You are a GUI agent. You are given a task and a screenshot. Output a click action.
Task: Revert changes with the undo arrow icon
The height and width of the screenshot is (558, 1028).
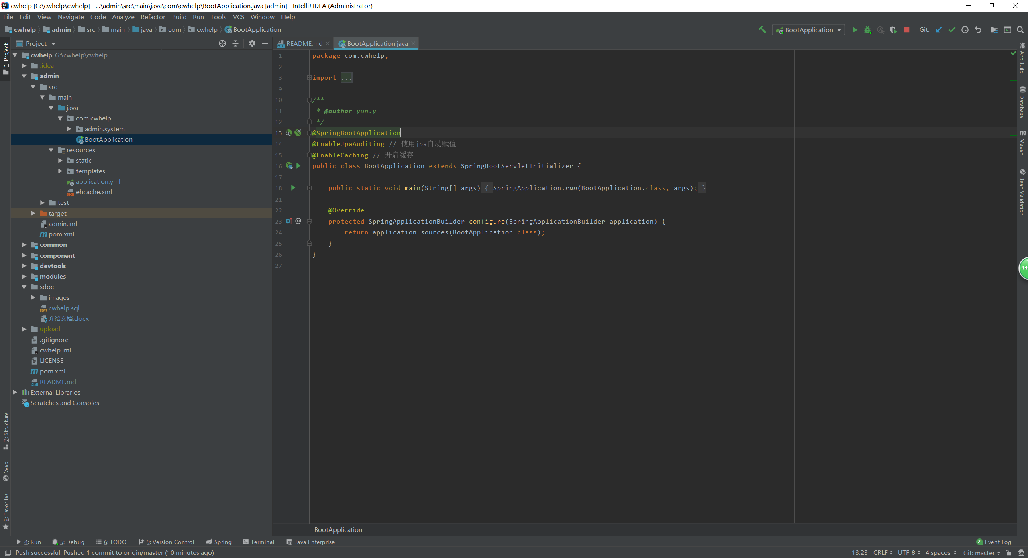pos(978,30)
